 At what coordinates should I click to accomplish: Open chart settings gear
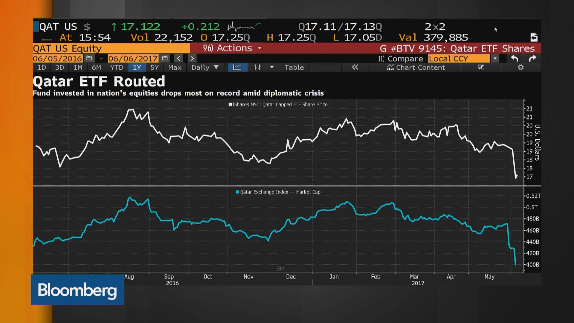pyautogui.click(x=520, y=67)
